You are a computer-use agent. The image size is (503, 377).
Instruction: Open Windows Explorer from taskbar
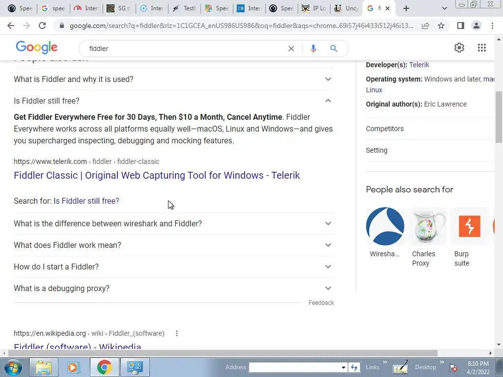pyautogui.click(x=44, y=367)
